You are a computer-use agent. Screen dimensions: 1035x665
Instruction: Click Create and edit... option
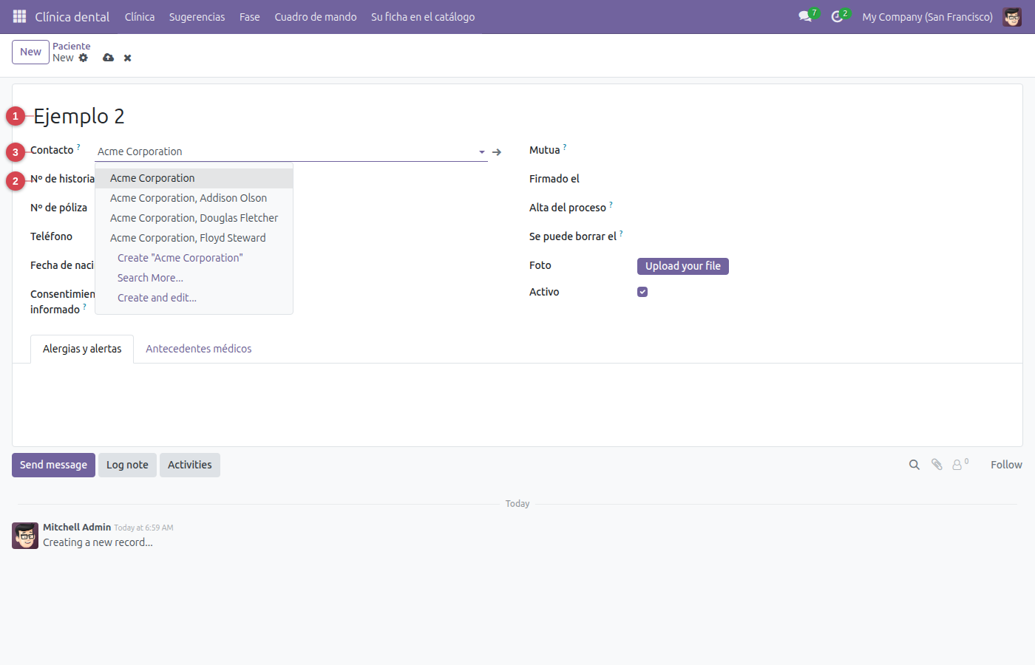pyautogui.click(x=194, y=298)
